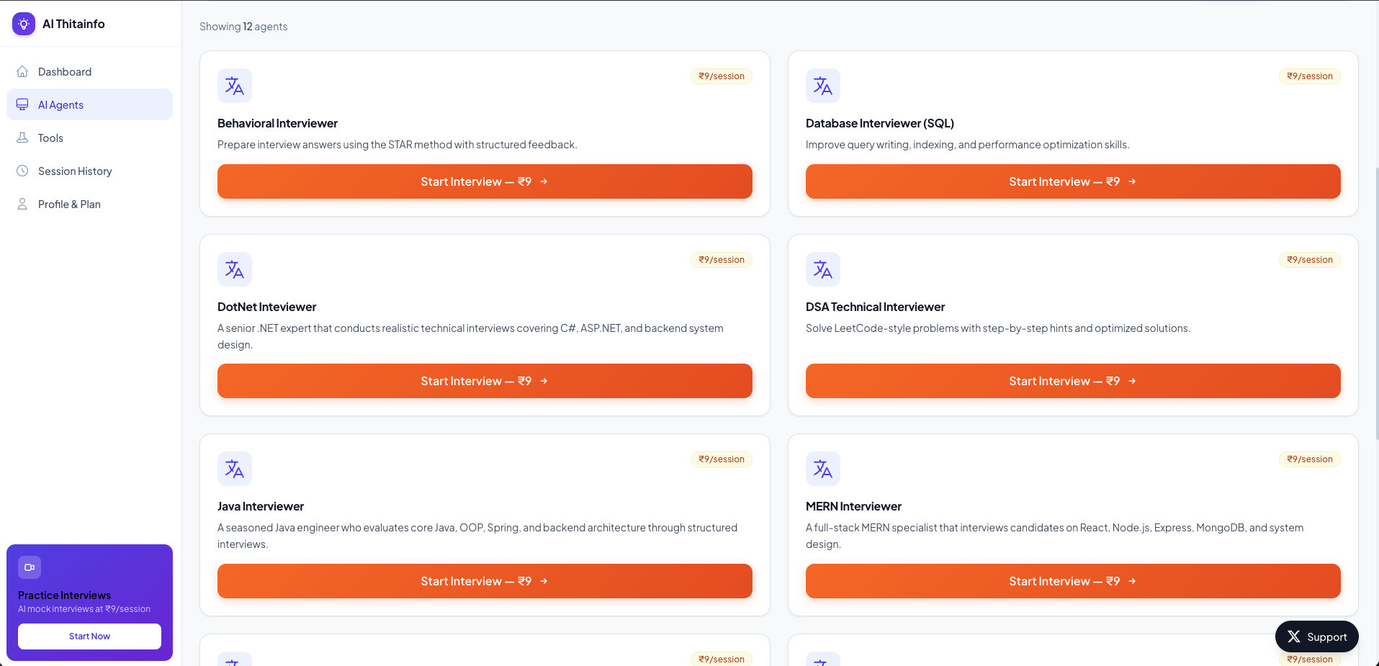1379x666 pixels.
Task: Click the DSA Technical Interviewer title
Action: click(875, 307)
